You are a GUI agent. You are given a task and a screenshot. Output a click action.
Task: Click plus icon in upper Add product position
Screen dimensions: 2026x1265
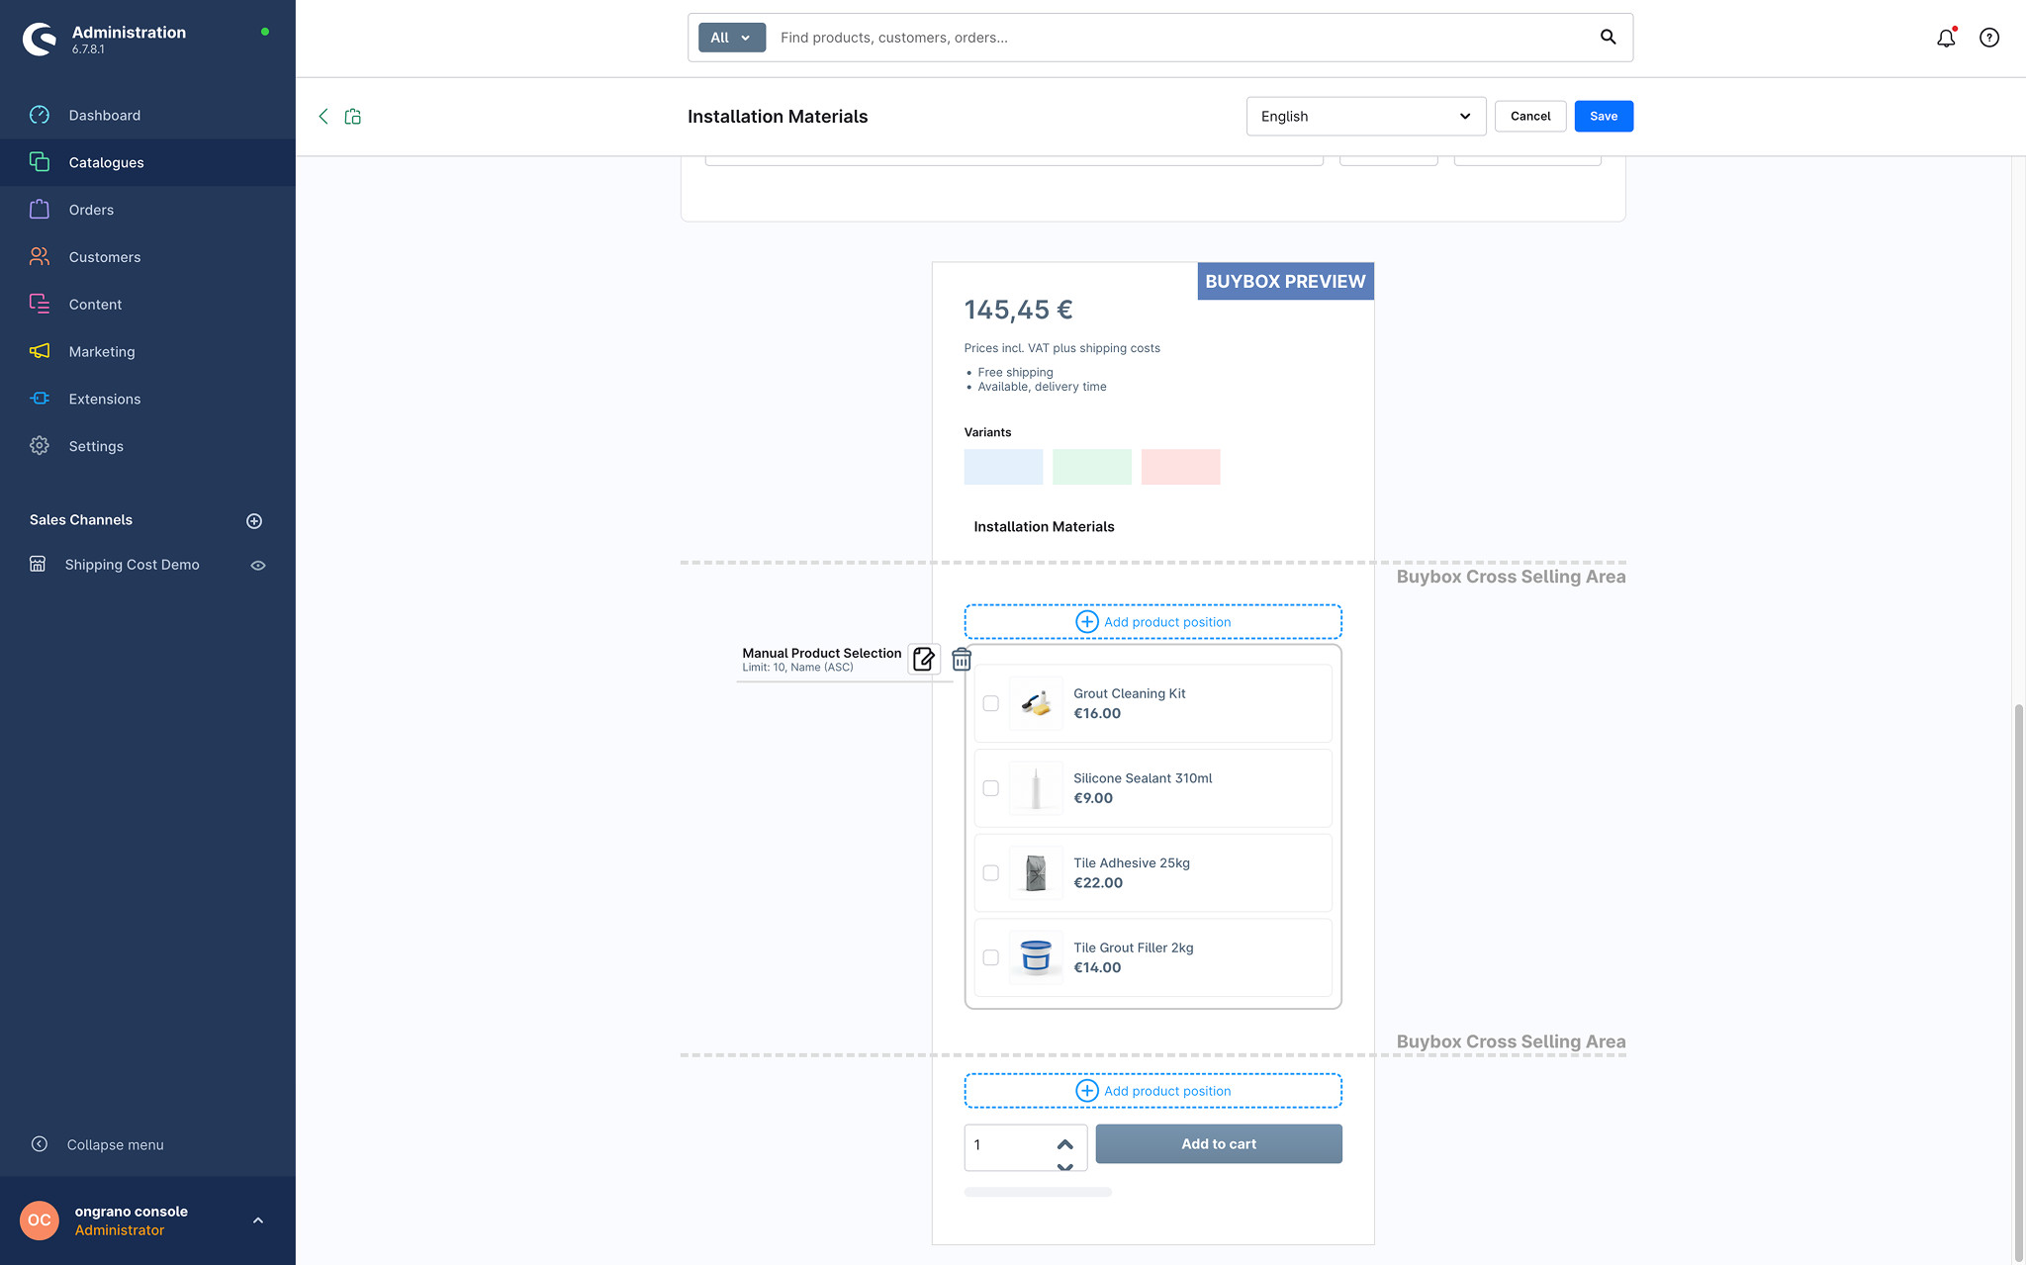point(1087,621)
